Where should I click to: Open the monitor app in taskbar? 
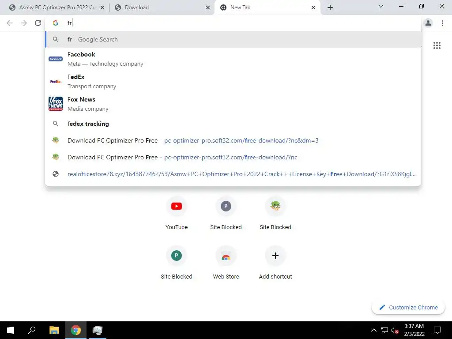(x=98, y=330)
